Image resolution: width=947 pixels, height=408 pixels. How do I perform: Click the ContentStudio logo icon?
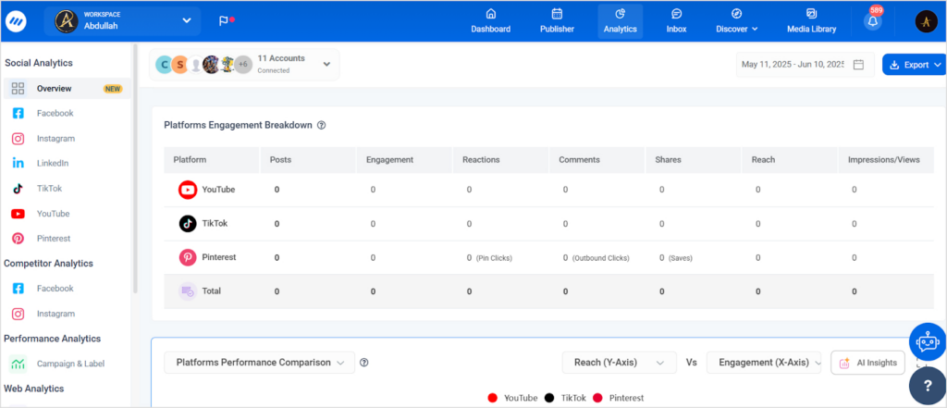click(15, 21)
